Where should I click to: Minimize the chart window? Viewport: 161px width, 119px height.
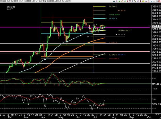point(154,2)
